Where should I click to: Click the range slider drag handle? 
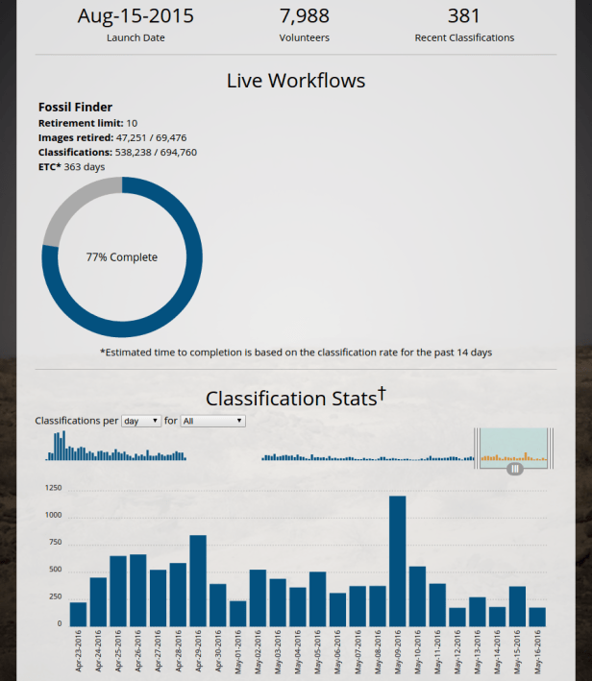[x=514, y=469]
